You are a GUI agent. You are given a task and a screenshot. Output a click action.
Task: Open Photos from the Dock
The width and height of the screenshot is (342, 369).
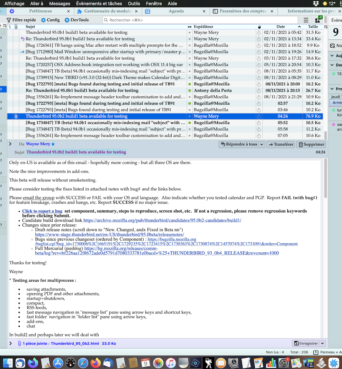tap(158, 363)
